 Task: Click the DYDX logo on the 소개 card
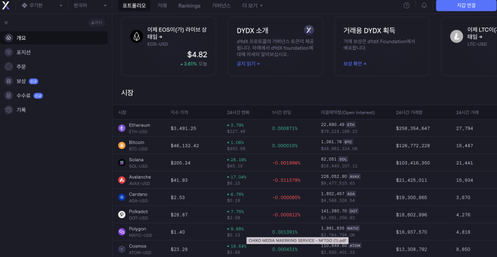[x=309, y=30]
